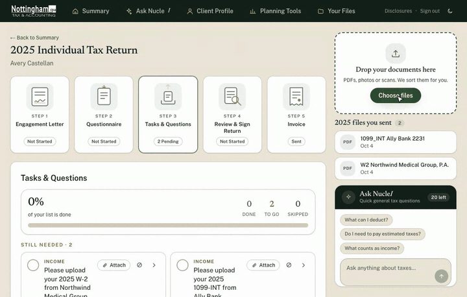The width and height of the screenshot is (467, 297).
Task: Click the 'TO GO' count label
Action: tap(272, 214)
